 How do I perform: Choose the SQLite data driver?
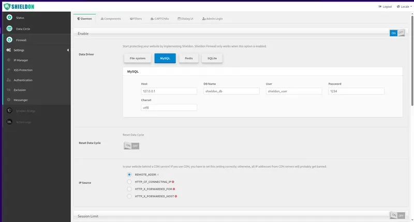point(212,58)
